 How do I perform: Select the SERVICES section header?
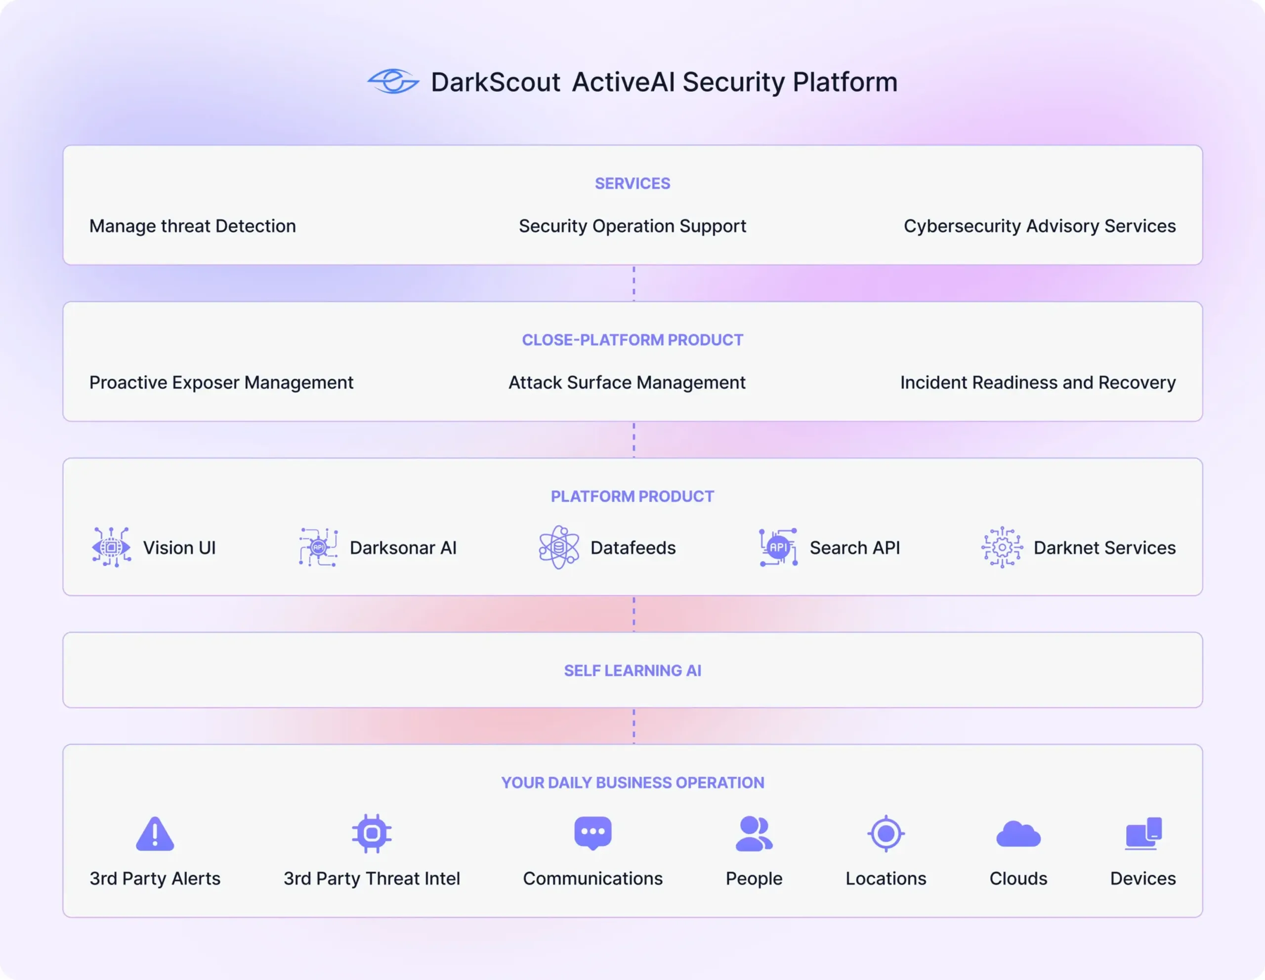coord(632,183)
